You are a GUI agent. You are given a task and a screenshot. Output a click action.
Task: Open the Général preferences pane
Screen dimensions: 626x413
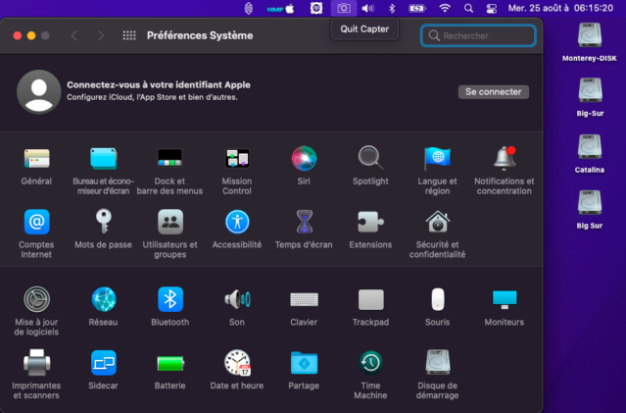(36, 159)
